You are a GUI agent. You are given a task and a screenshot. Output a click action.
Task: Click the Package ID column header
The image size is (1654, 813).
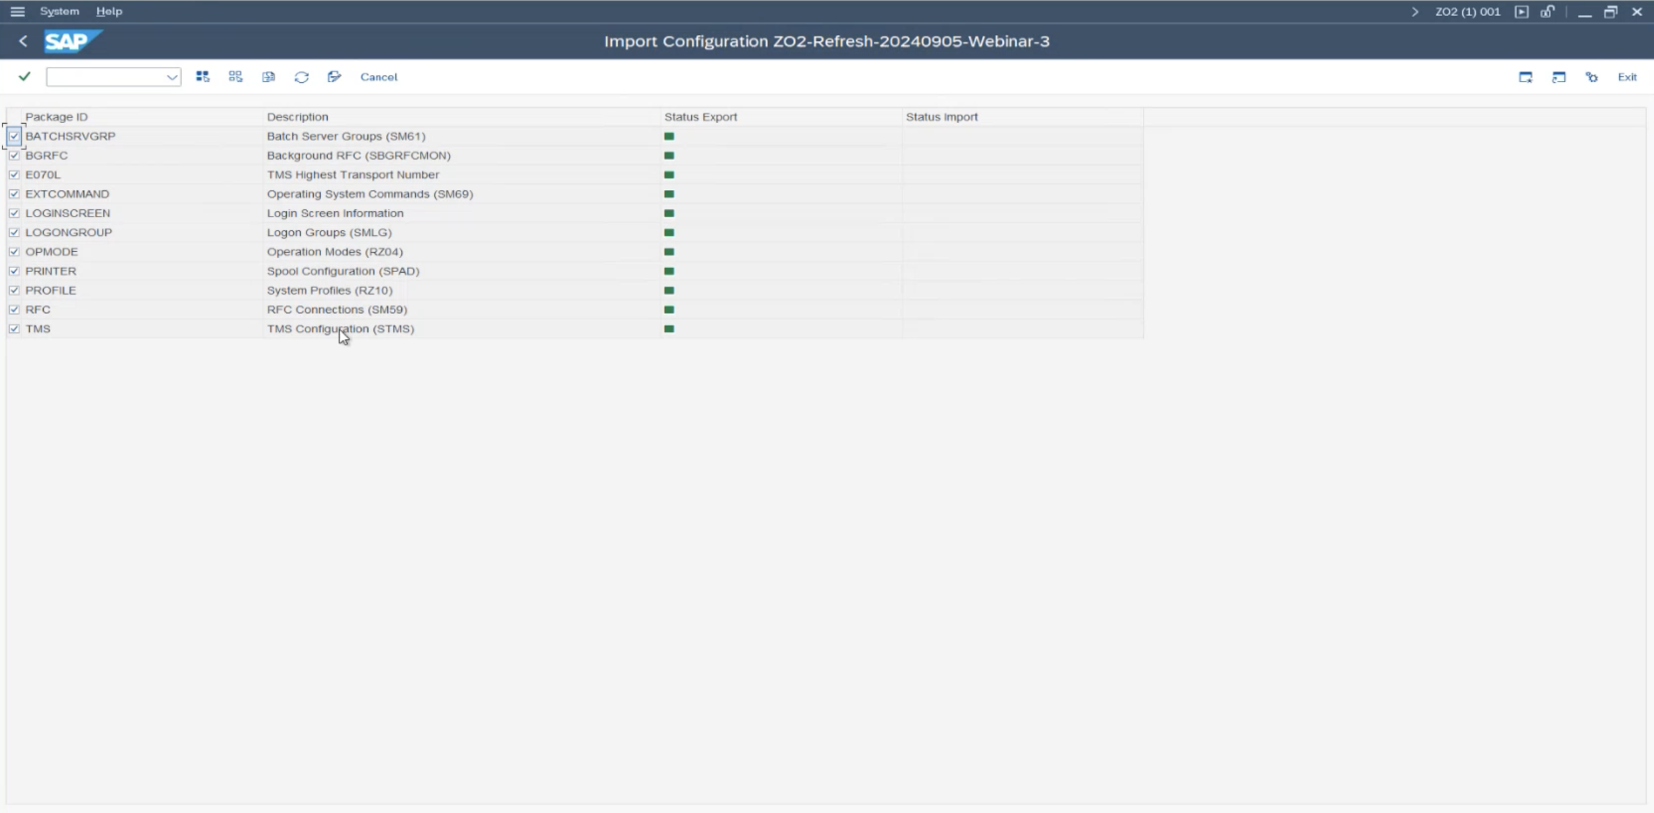click(56, 117)
